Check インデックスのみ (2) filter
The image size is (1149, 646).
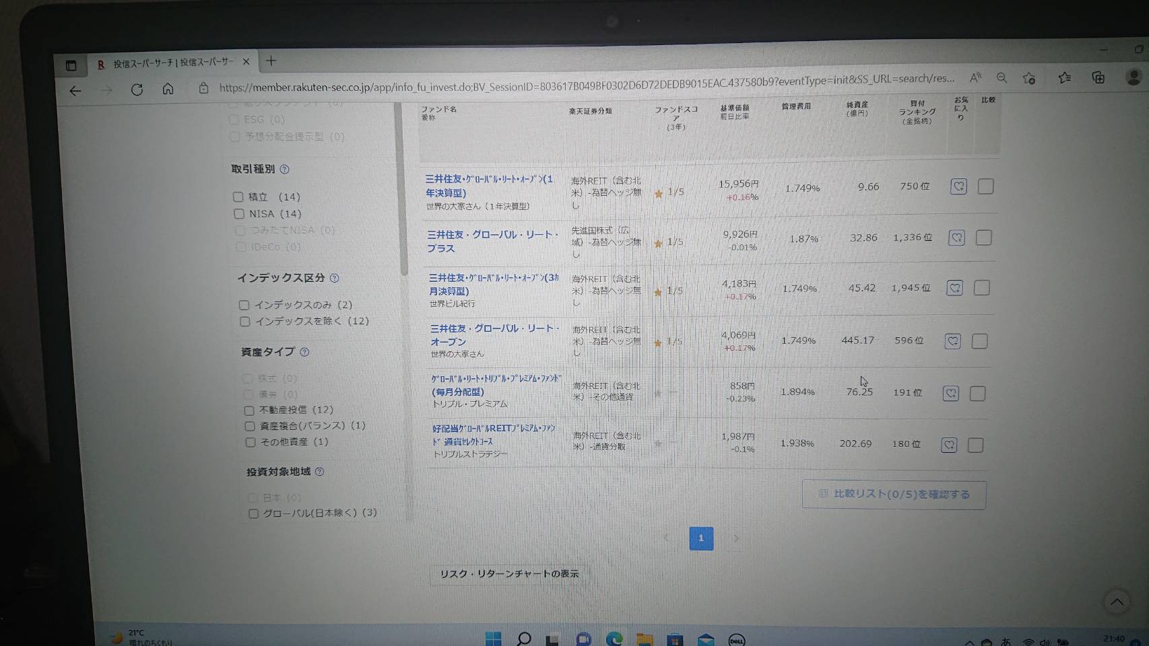point(244,305)
